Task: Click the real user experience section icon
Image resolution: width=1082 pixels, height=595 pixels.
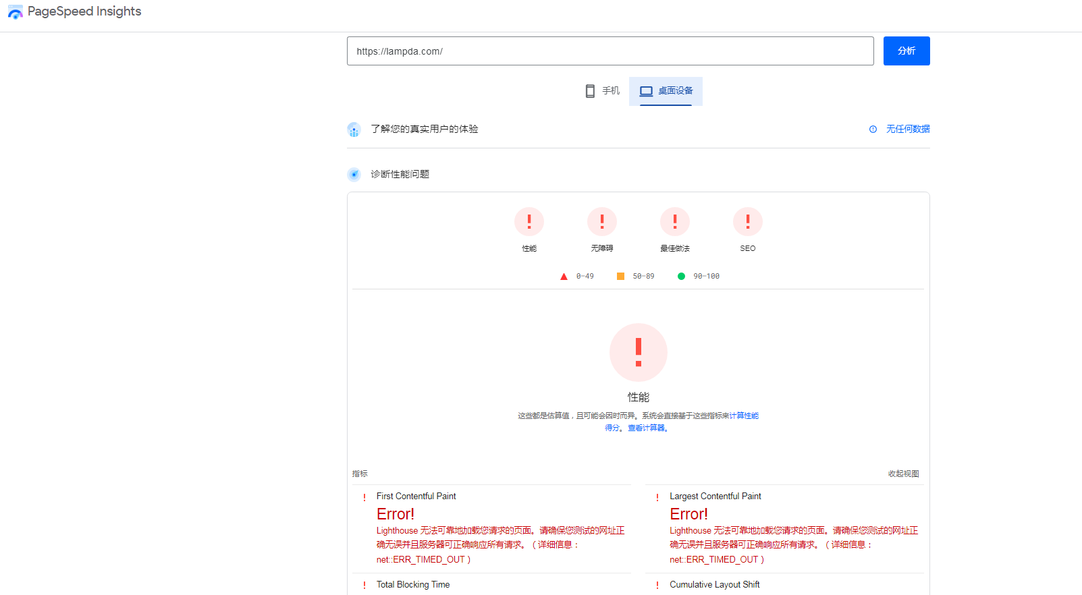Action: tap(354, 130)
